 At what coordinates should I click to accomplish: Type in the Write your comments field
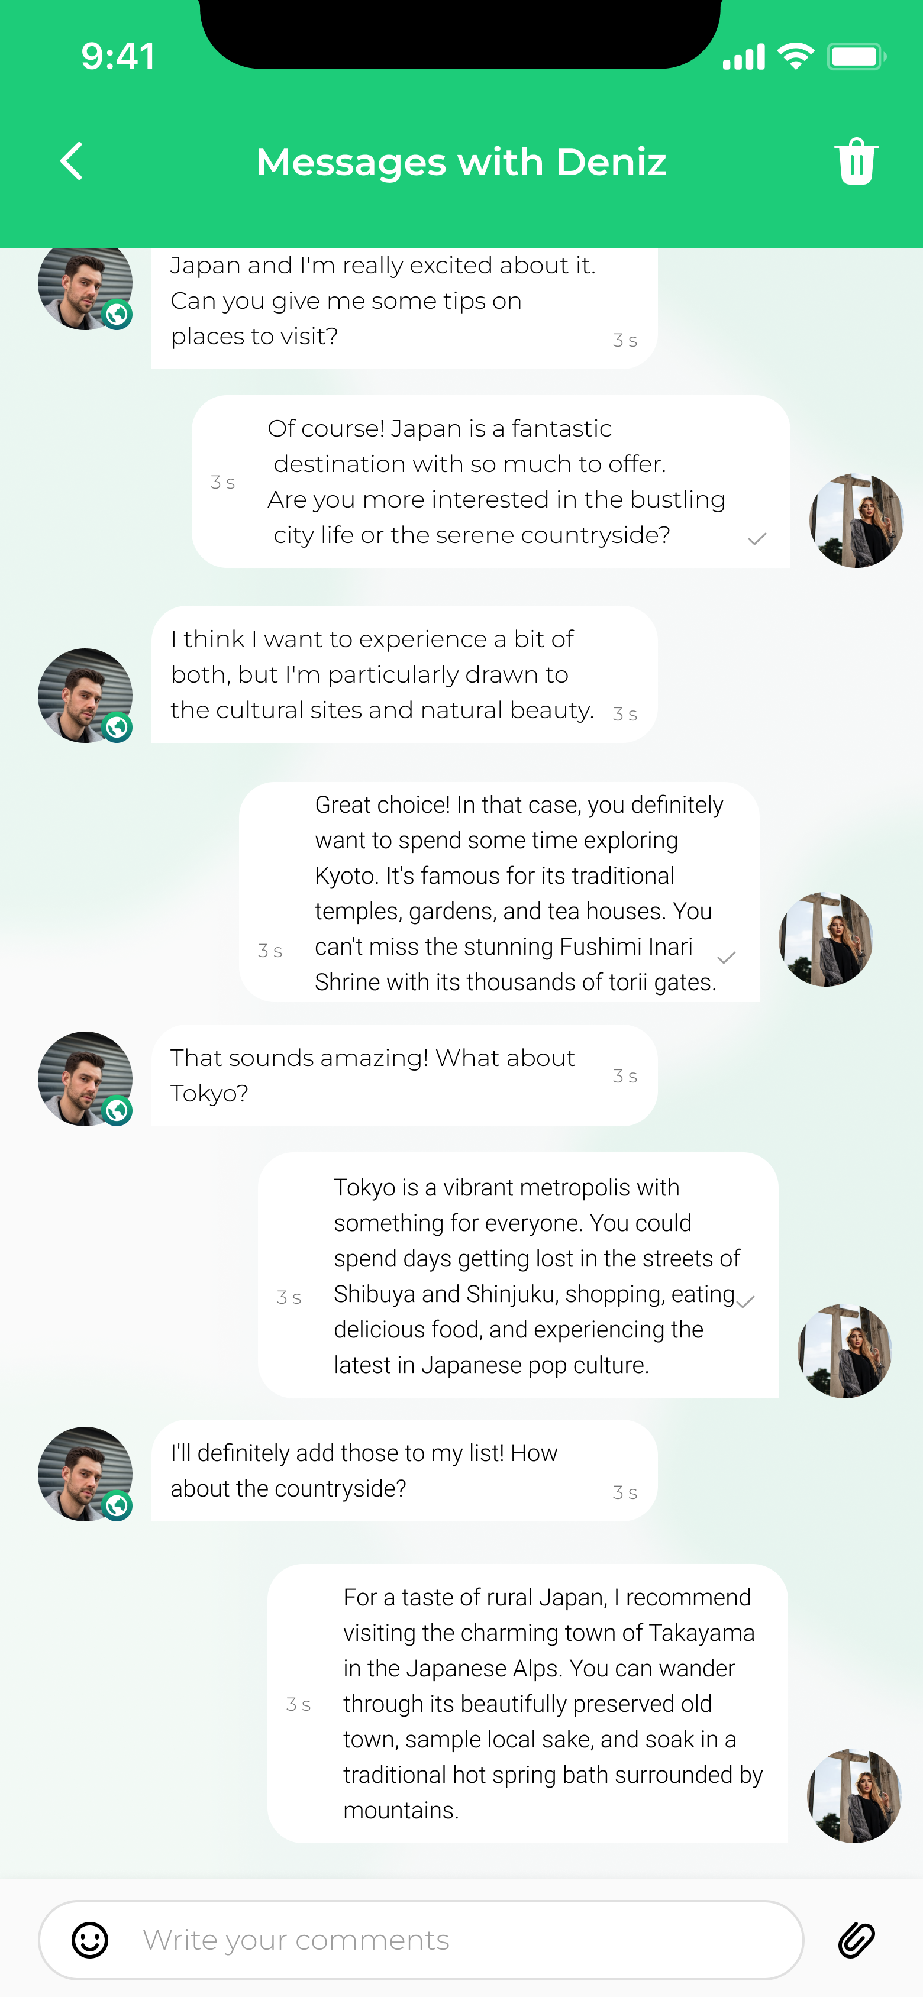pyautogui.click(x=466, y=1940)
